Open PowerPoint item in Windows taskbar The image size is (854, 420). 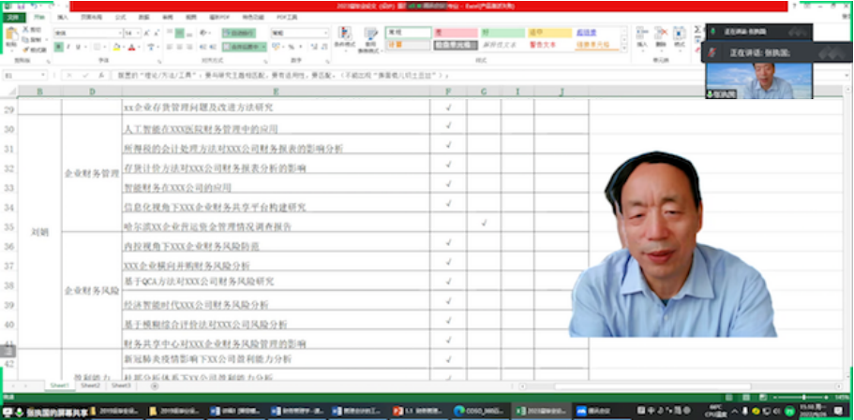pos(418,411)
